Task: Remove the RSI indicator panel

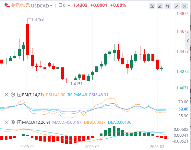Action: click(x=6, y=95)
